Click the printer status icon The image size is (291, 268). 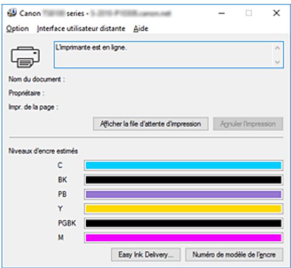pos(25,57)
